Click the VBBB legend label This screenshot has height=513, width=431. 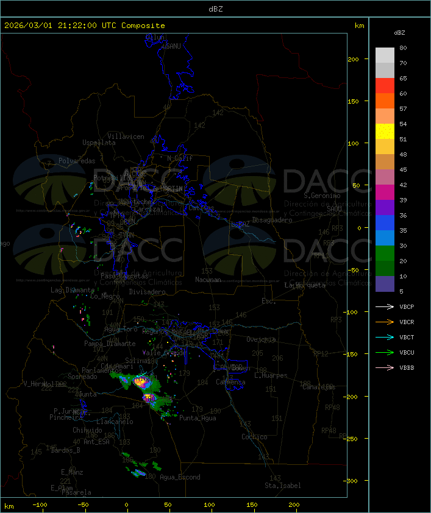click(407, 368)
